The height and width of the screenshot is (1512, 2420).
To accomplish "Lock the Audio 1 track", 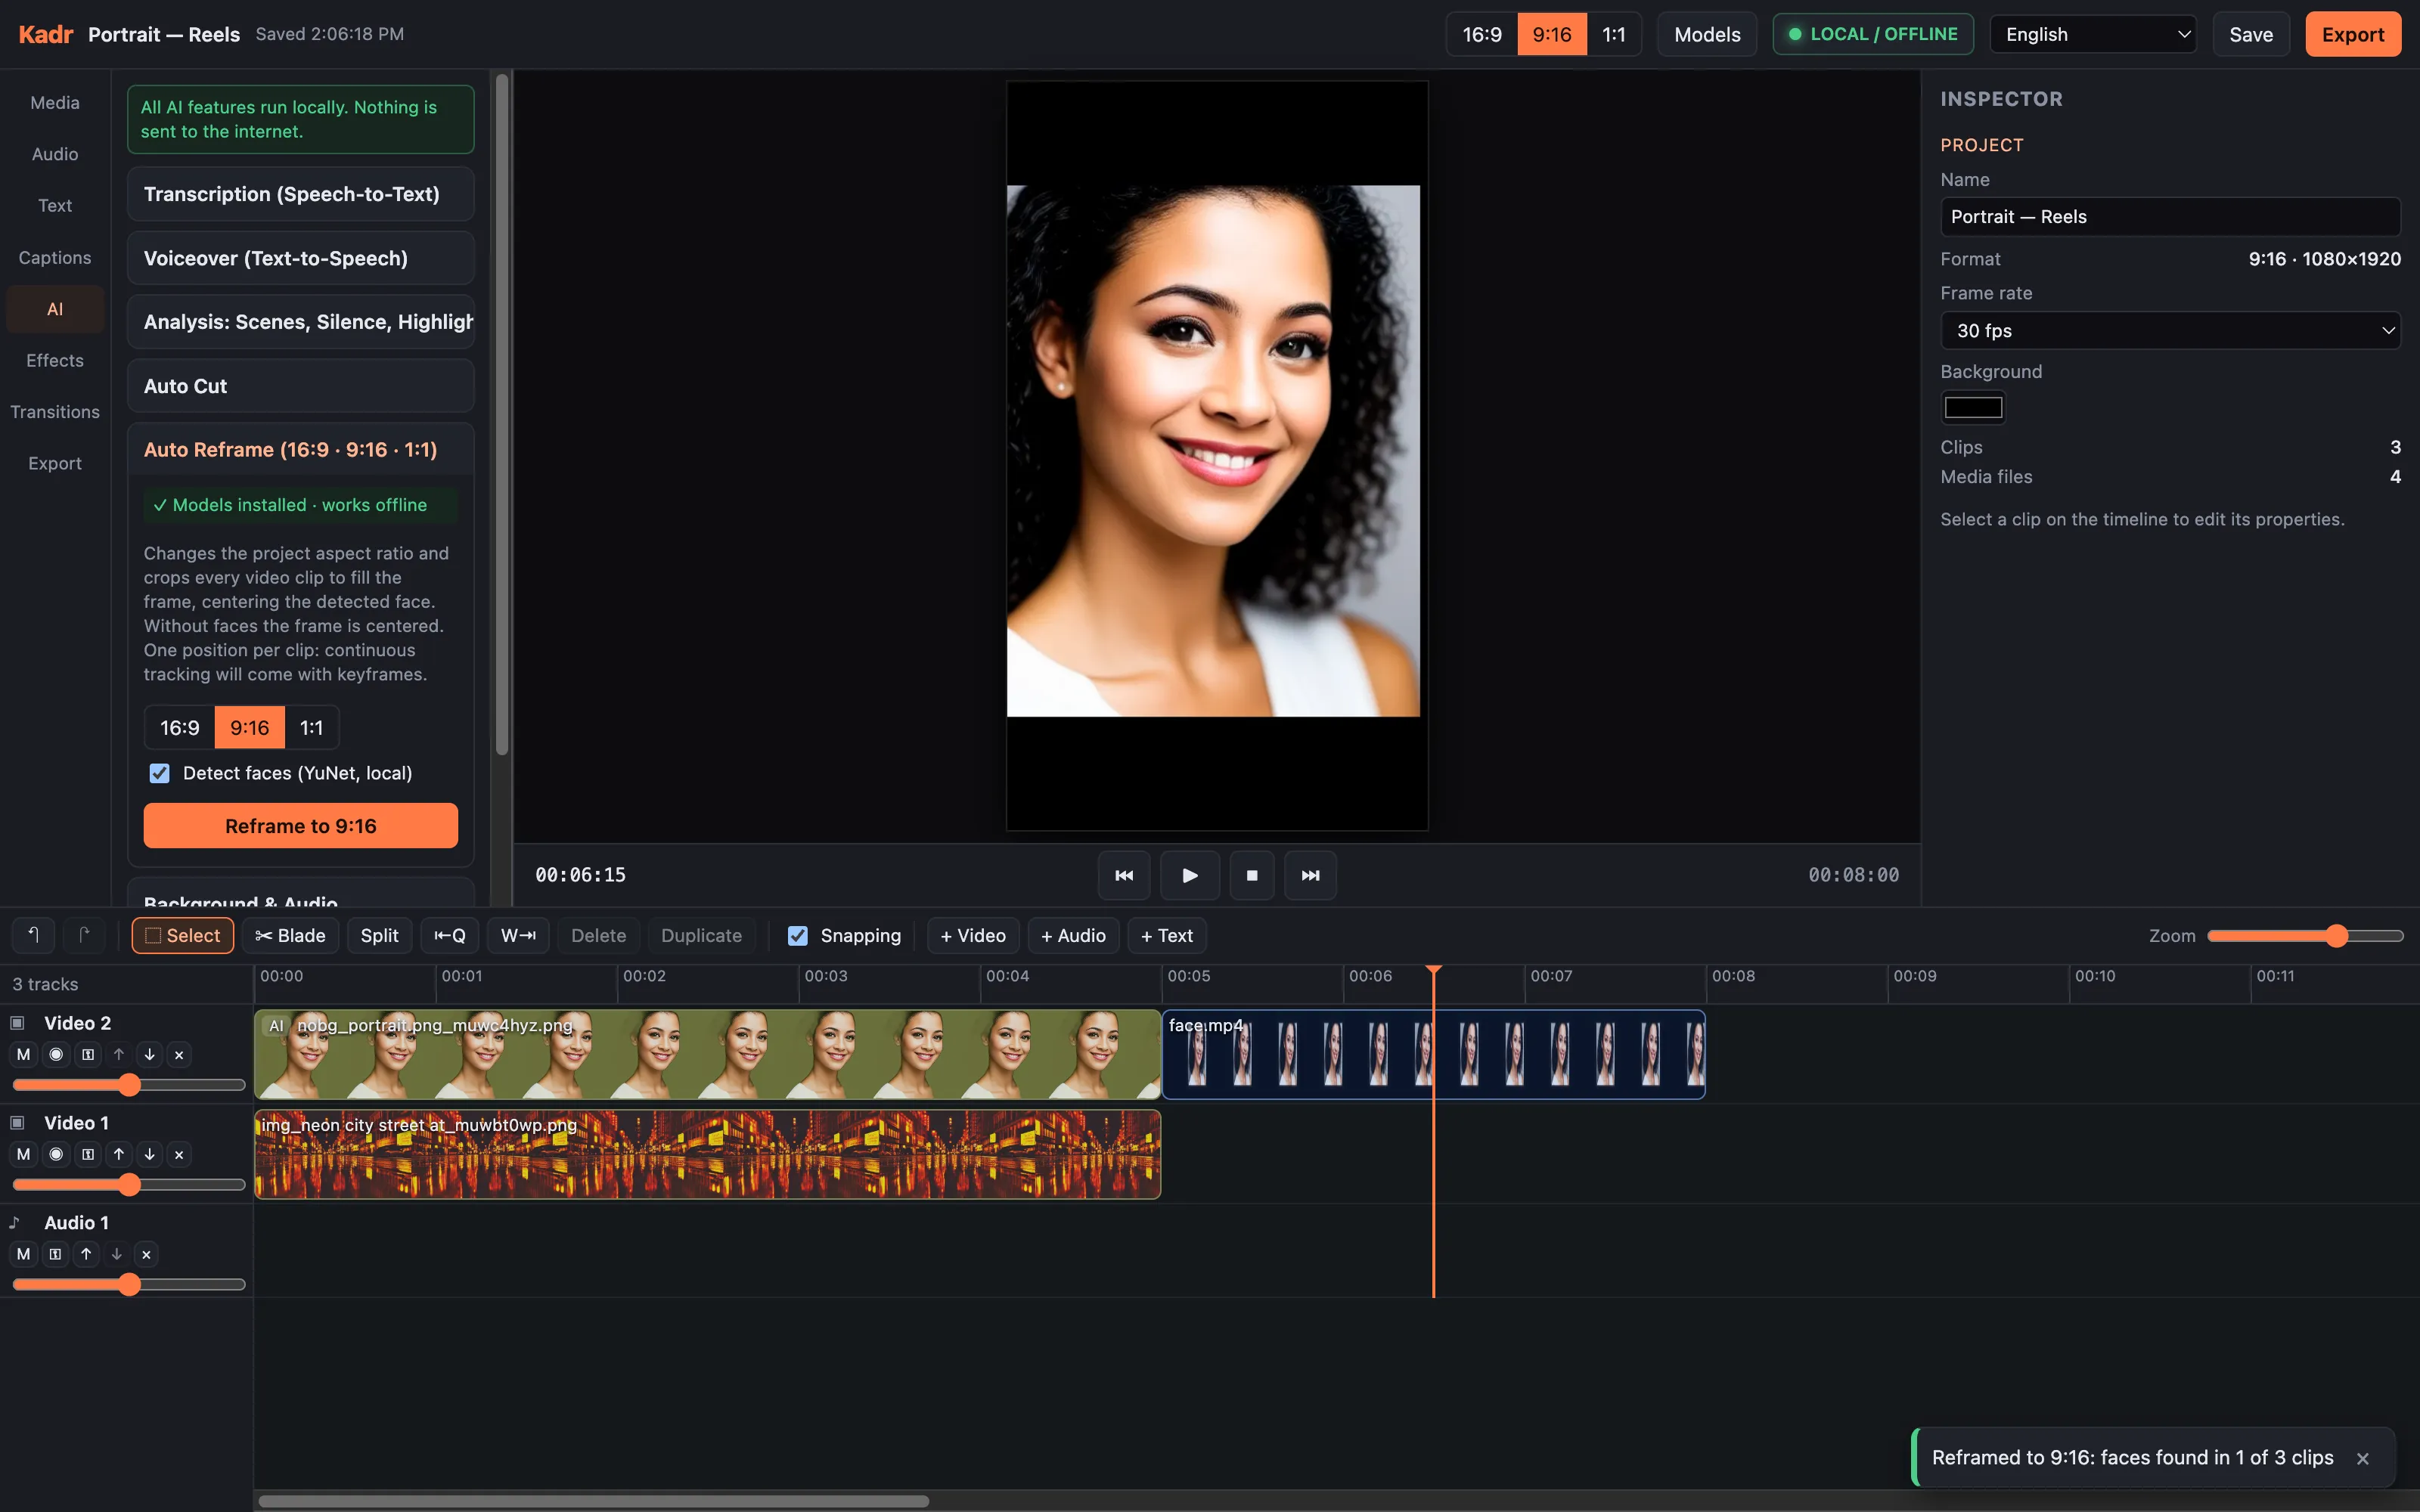I will click(x=55, y=1254).
